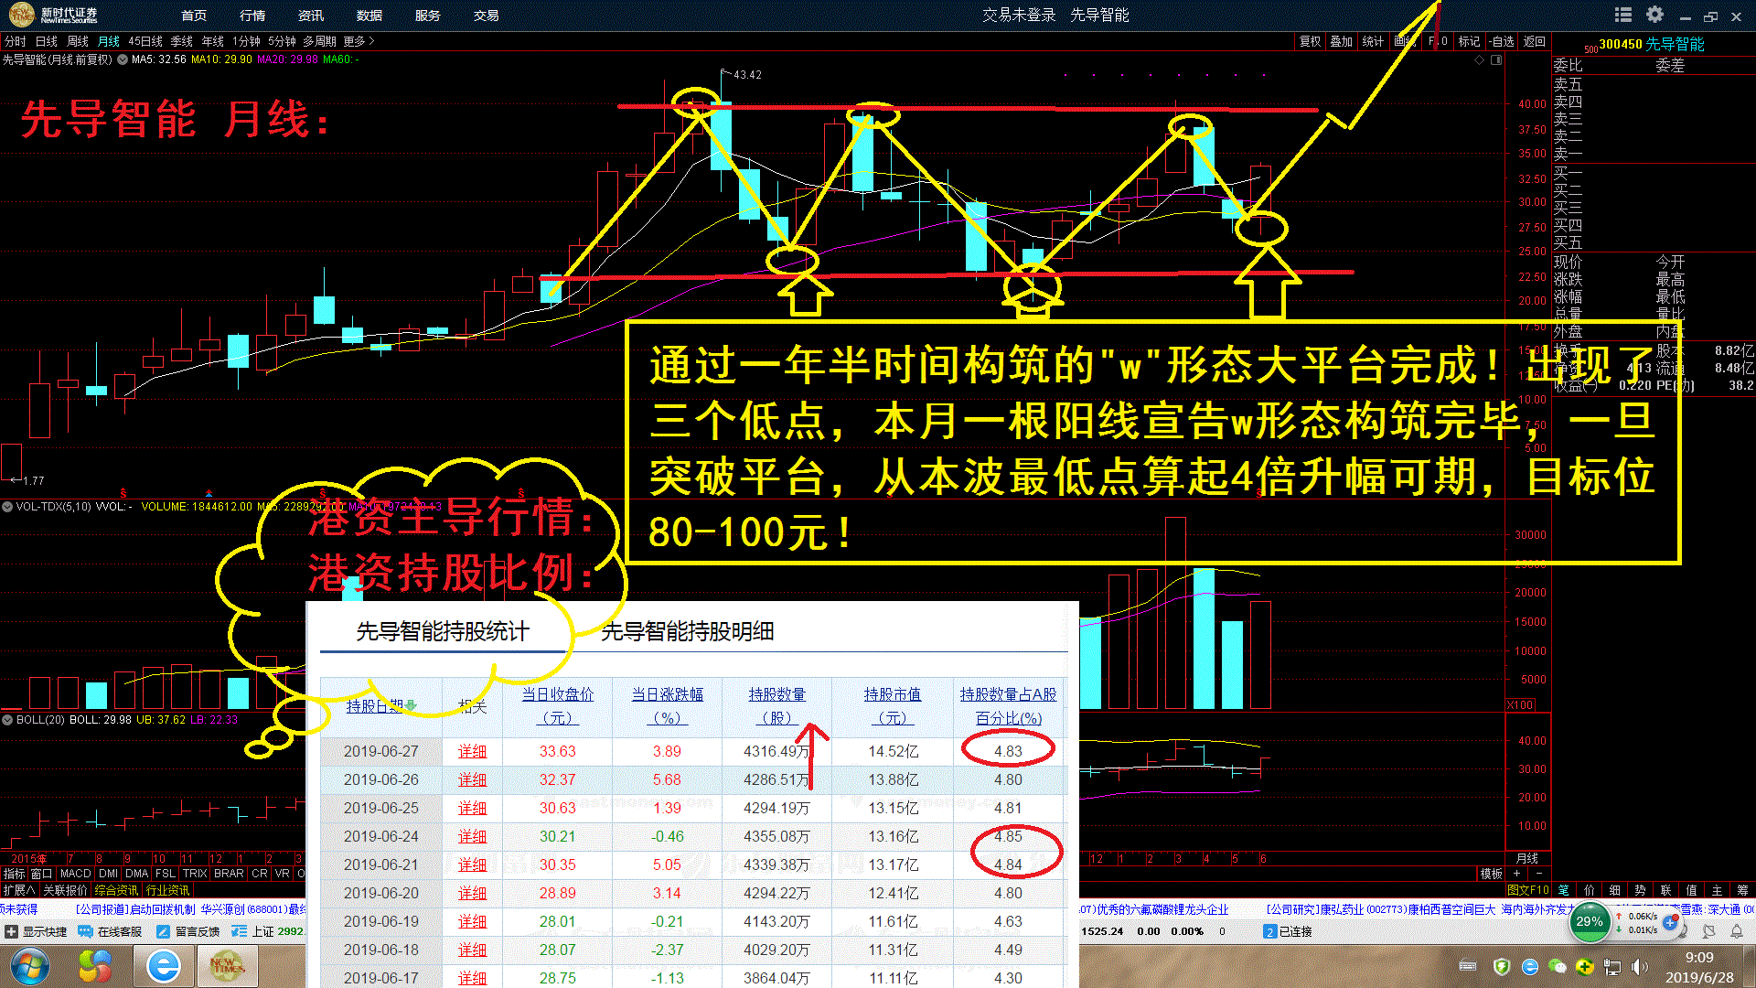Open 综合资讯 tab
The height and width of the screenshot is (988, 1756).
(116, 889)
